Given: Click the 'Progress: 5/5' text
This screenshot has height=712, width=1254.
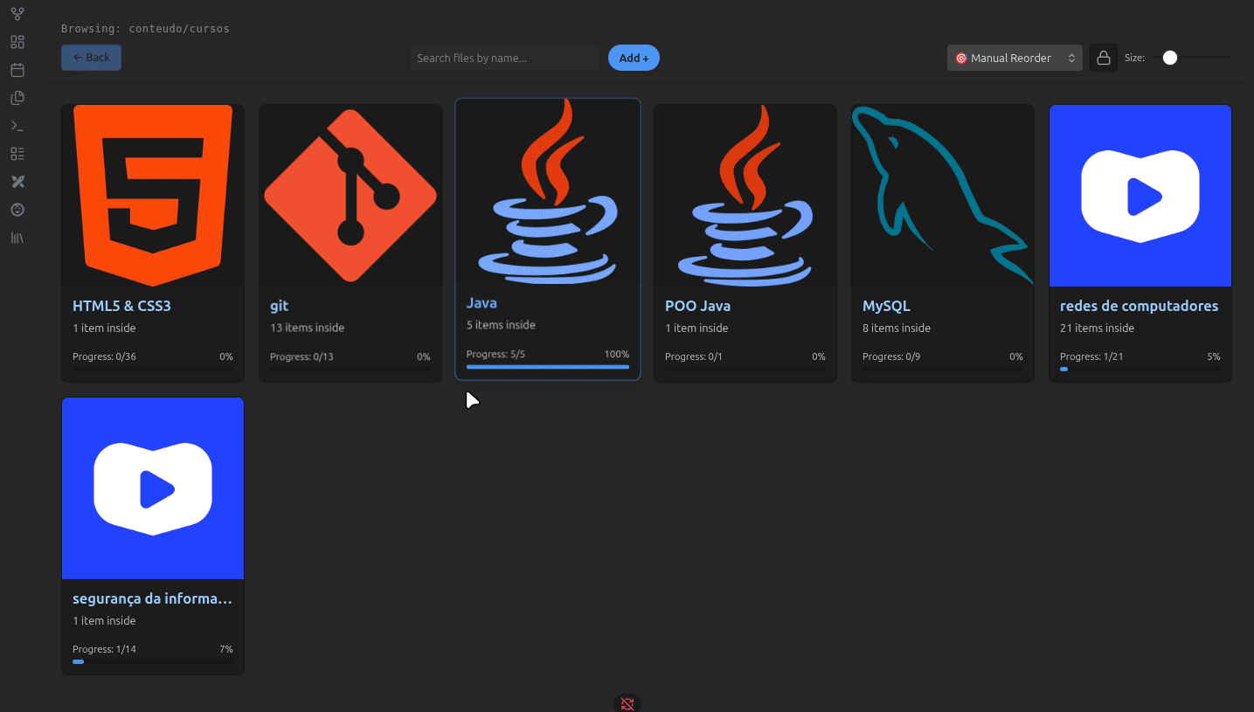Looking at the screenshot, I should (x=495, y=354).
